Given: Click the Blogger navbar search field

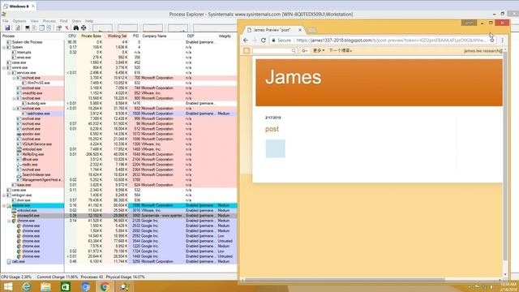Looking at the screenshot, I should [x=275, y=50].
